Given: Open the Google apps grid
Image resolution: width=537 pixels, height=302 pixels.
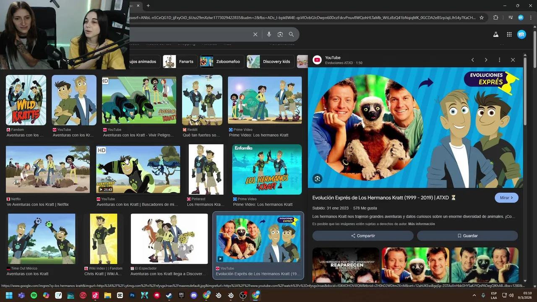Looking at the screenshot, I should pyautogui.click(x=509, y=34).
